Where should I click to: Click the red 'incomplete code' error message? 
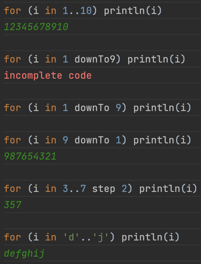(x=48, y=76)
